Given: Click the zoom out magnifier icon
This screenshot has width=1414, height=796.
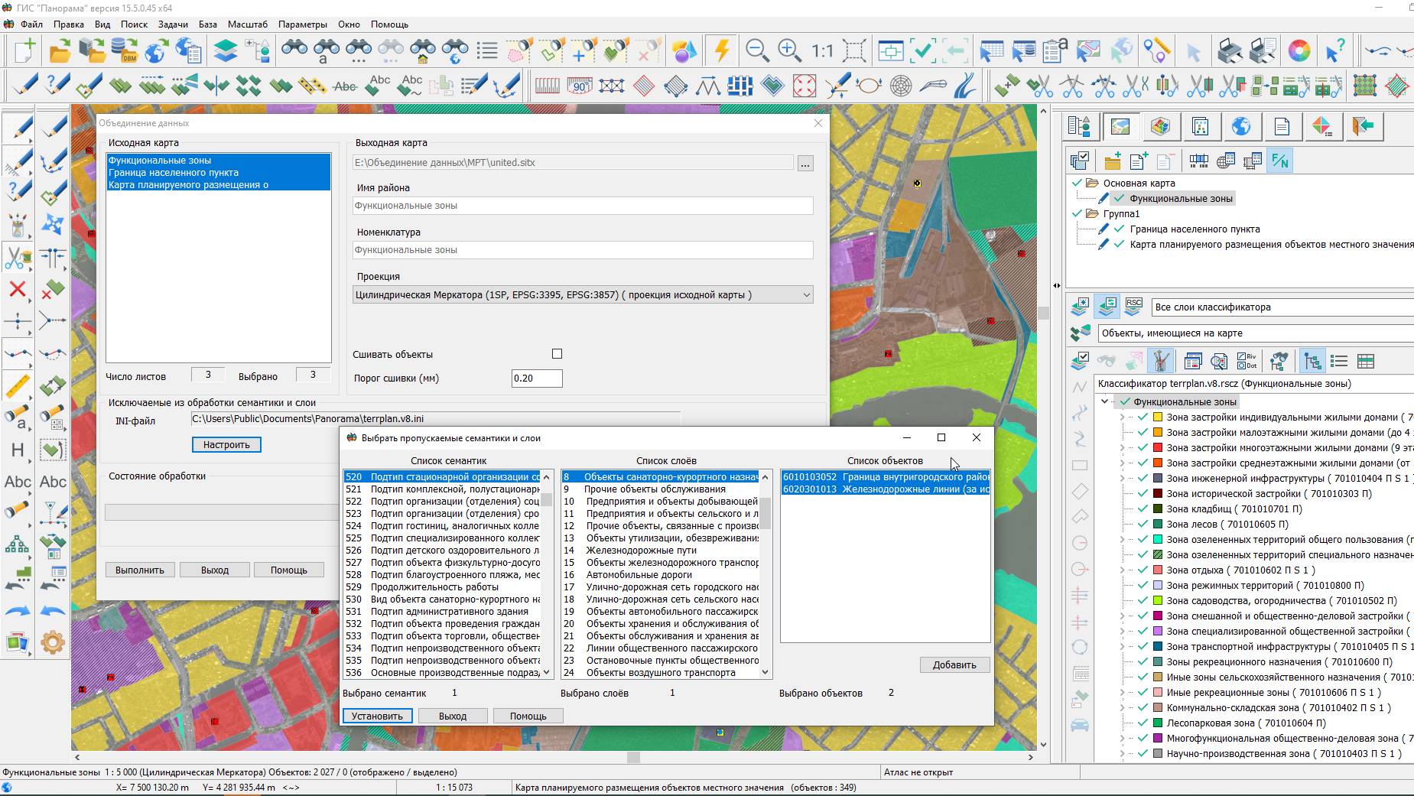Looking at the screenshot, I should [x=757, y=50].
